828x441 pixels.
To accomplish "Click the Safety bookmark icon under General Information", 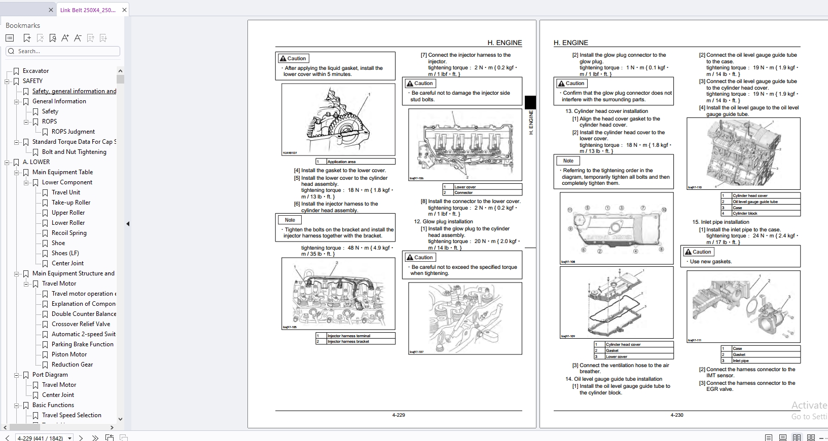I will click(35, 112).
